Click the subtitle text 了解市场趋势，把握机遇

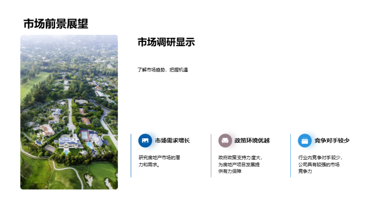click(163, 70)
